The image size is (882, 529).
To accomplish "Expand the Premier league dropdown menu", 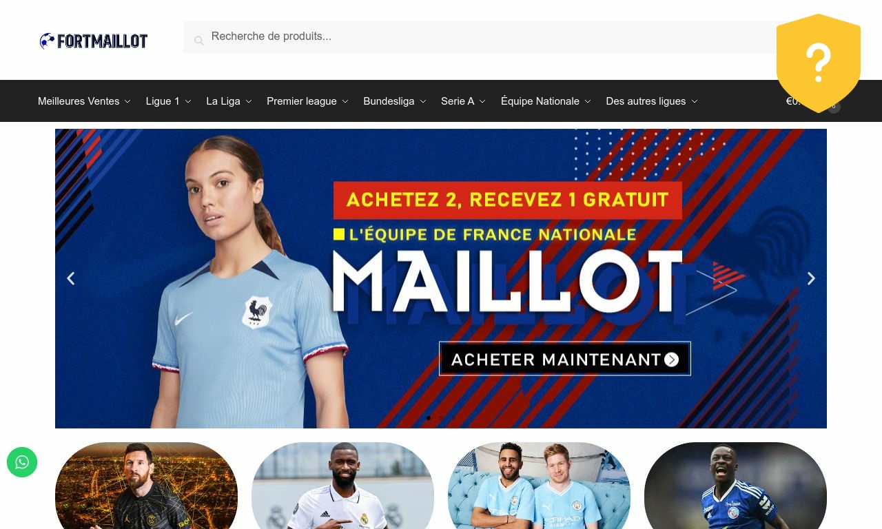I will pyautogui.click(x=307, y=101).
